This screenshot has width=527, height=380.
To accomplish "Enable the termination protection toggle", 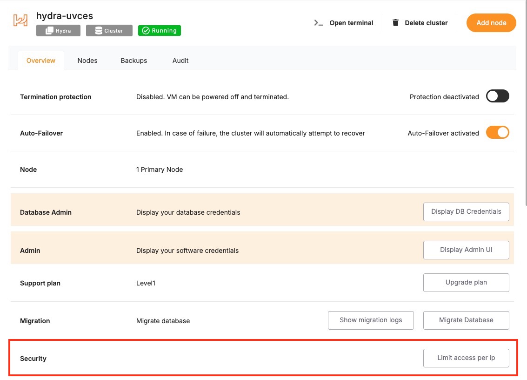I will pyautogui.click(x=497, y=96).
